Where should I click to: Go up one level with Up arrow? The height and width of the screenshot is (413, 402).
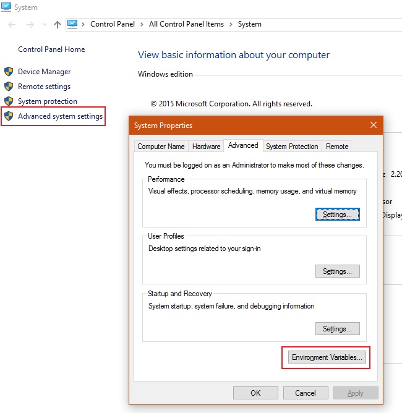(x=58, y=25)
